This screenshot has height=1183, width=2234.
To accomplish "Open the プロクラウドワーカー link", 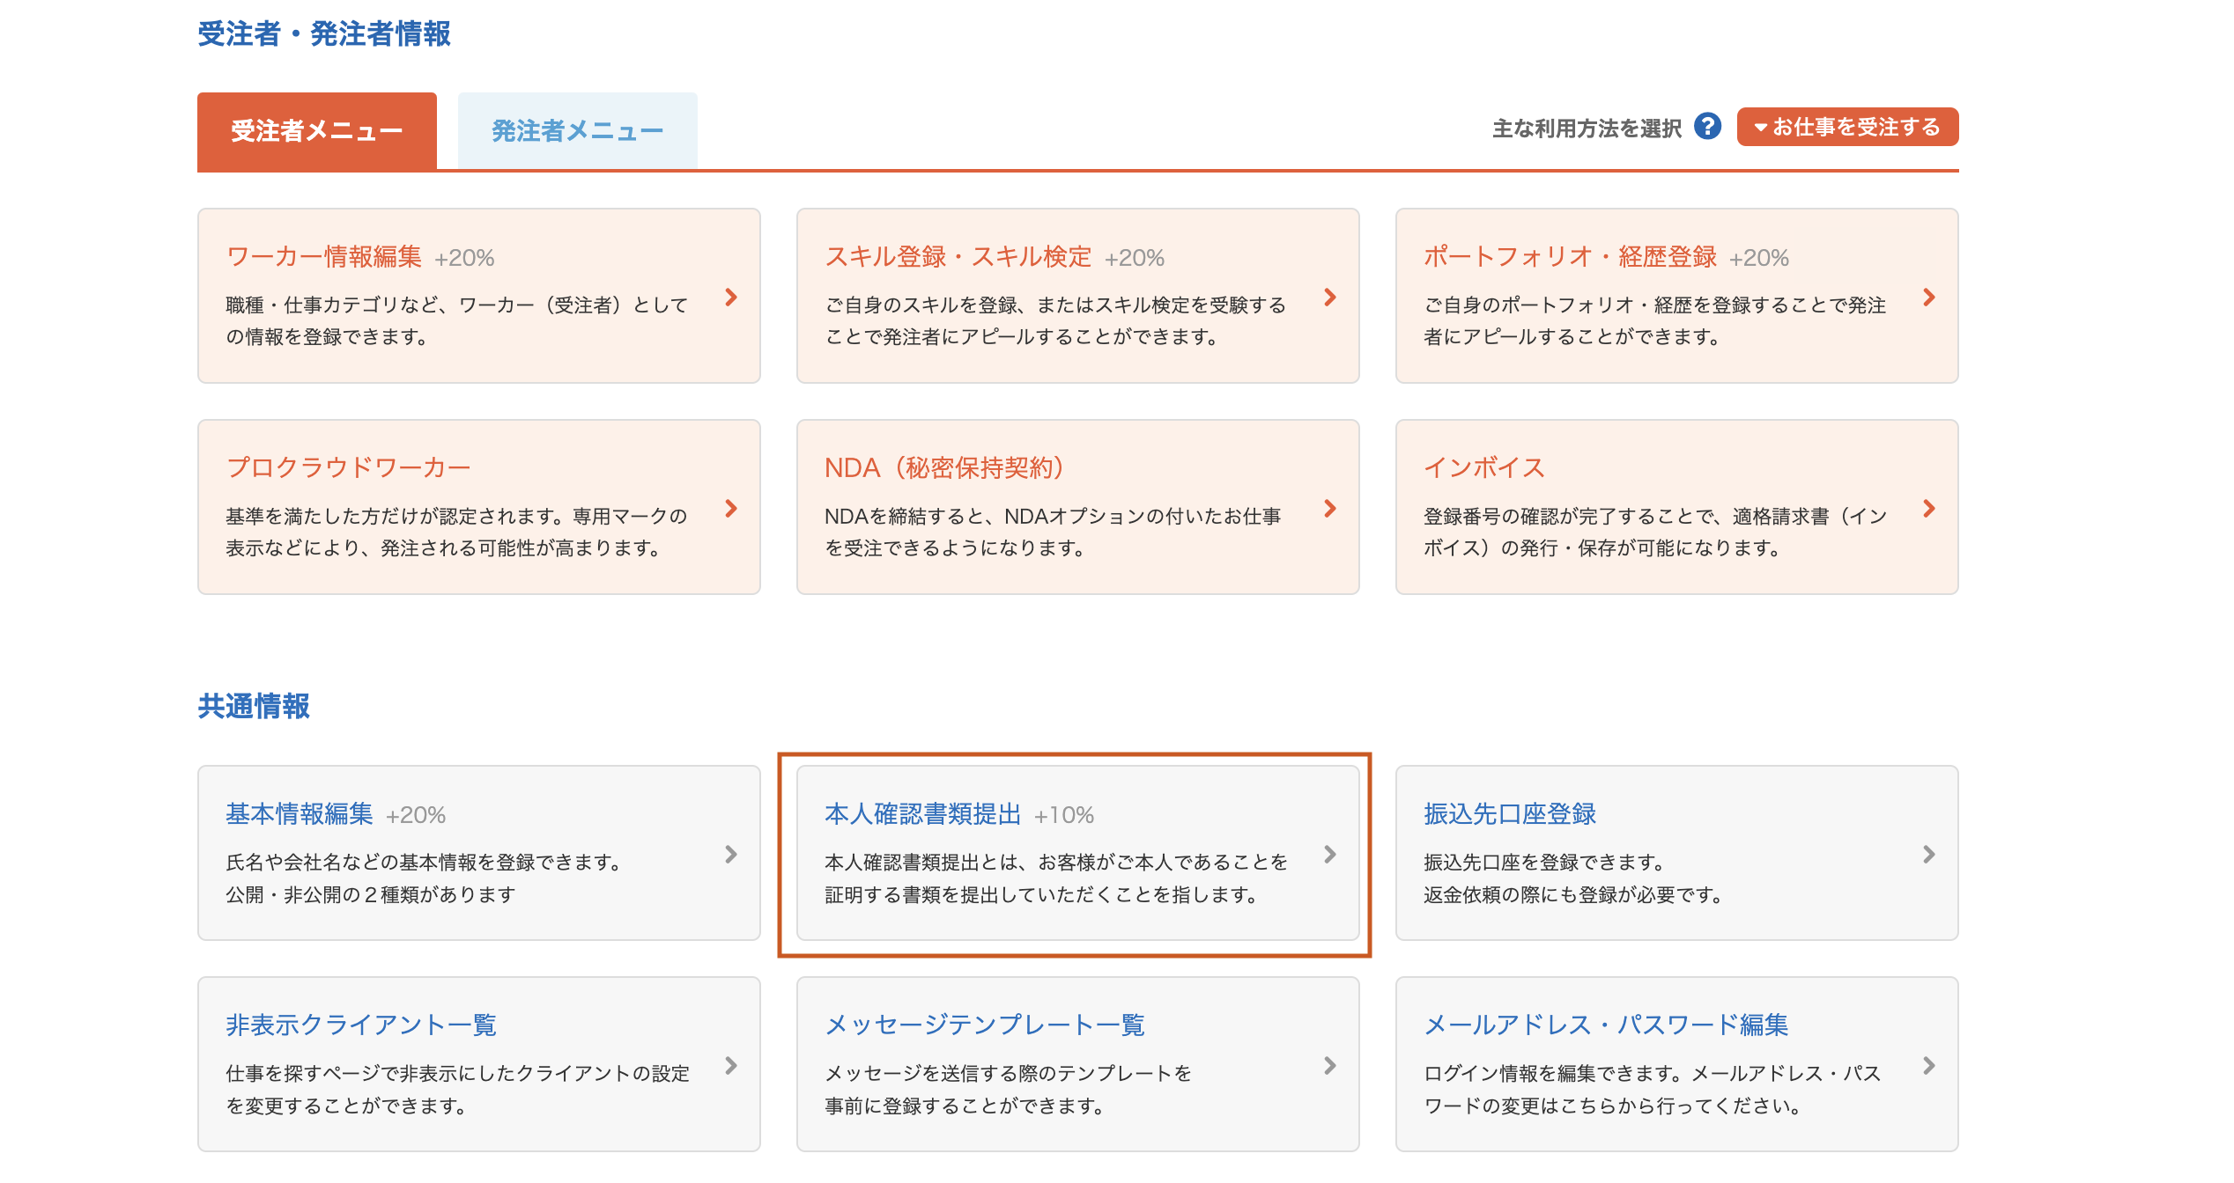I will (348, 467).
